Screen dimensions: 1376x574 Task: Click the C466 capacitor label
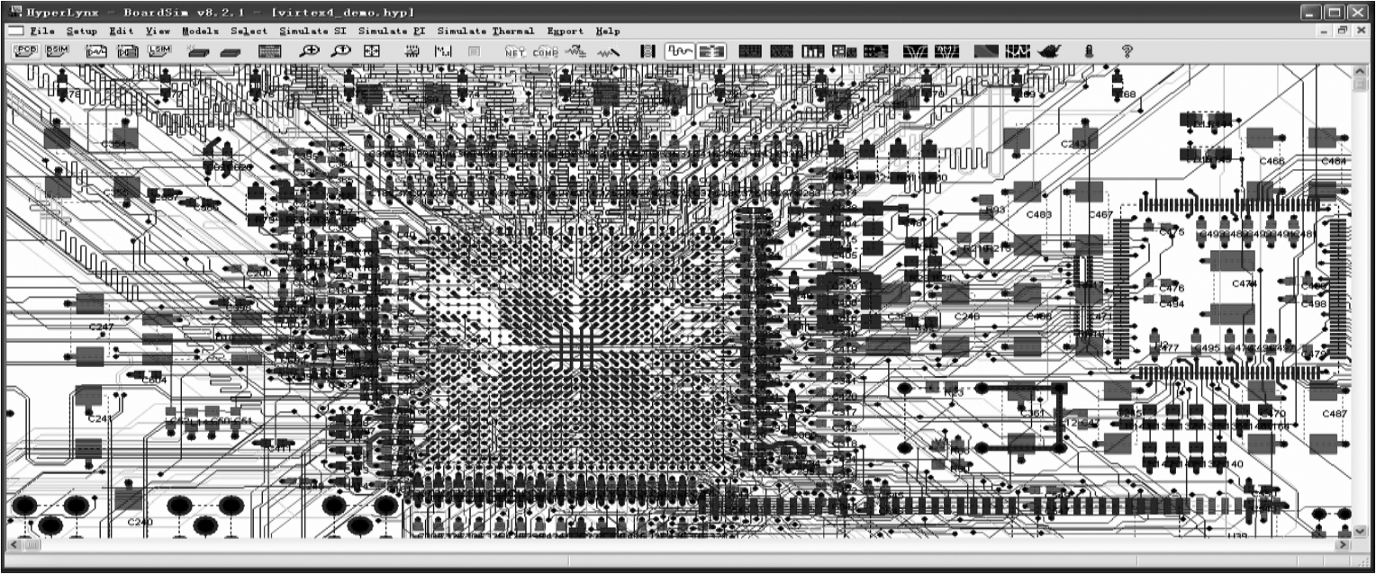[1272, 161]
